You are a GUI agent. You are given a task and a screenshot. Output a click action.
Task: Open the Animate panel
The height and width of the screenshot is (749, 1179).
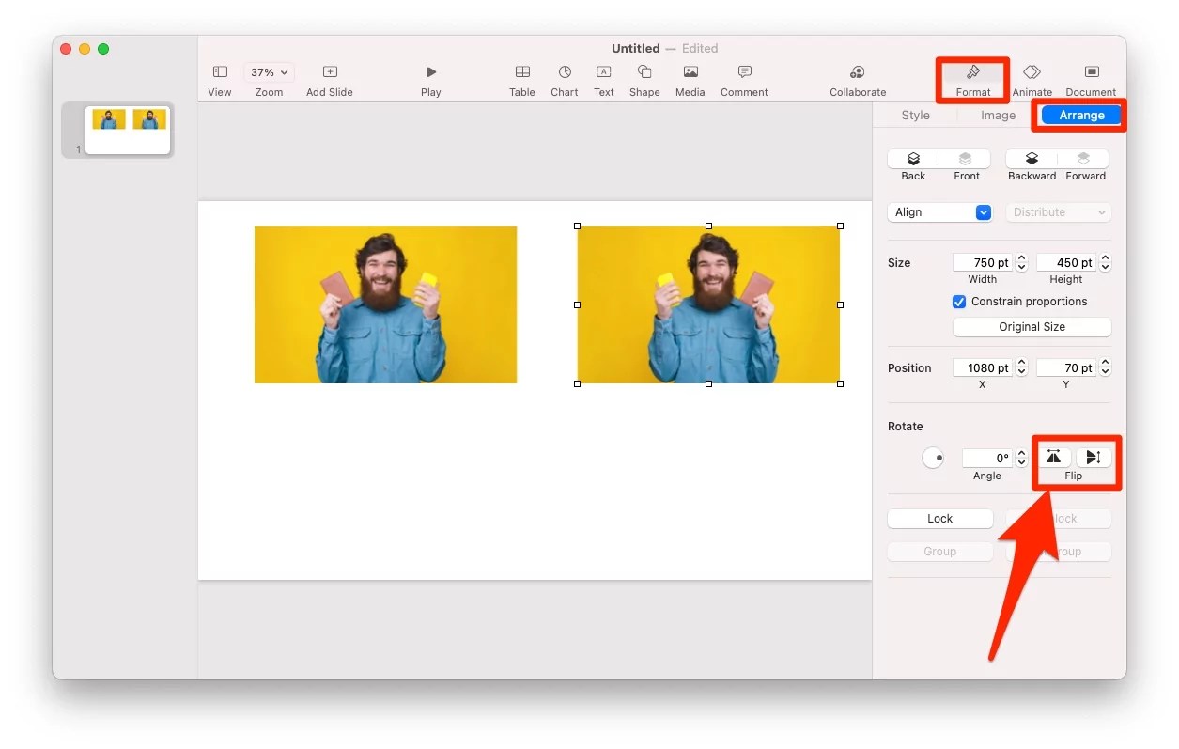point(1032,80)
